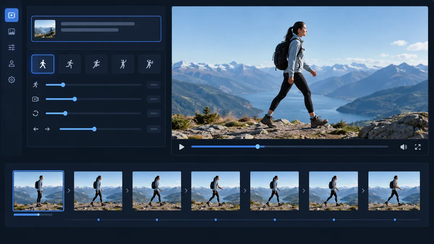Image resolution: width=434 pixels, height=244 pixels.
Task: Open settings gear in the sidebar
Action: [12, 80]
